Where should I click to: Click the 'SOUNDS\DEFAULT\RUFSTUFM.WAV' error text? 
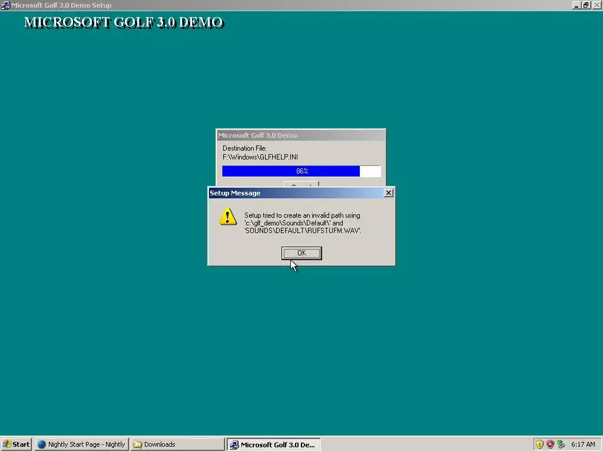pyautogui.click(x=303, y=231)
